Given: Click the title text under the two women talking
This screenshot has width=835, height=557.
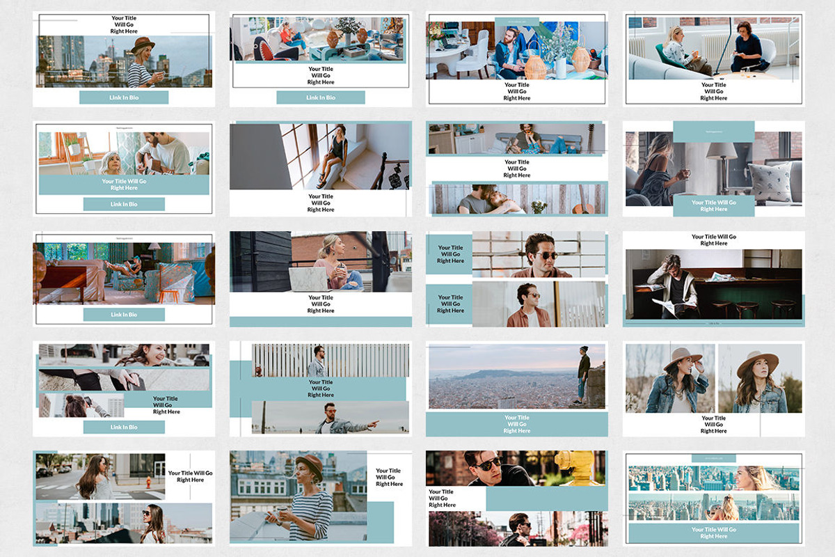Looking at the screenshot, I should coord(714,91).
